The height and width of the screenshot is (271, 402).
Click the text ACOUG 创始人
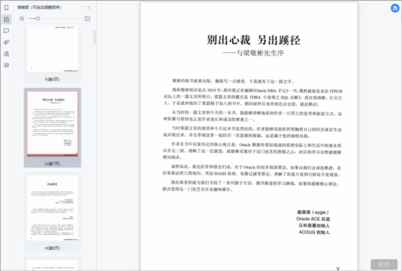(x=314, y=232)
